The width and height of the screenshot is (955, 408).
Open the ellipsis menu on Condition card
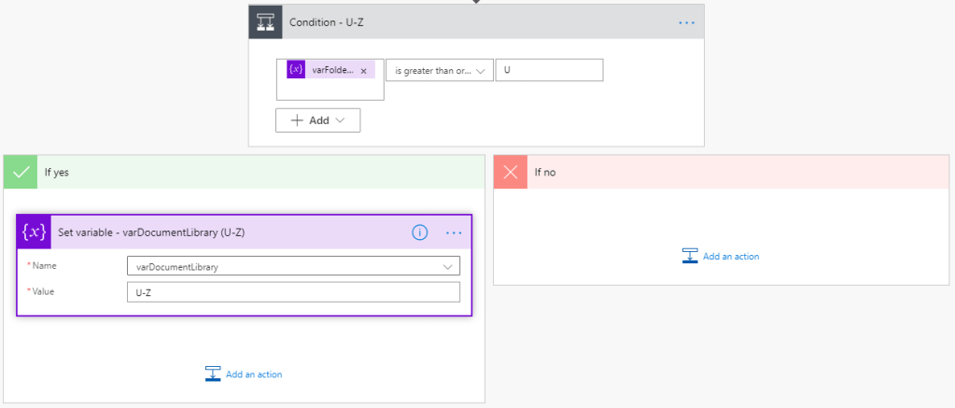tap(686, 22)
